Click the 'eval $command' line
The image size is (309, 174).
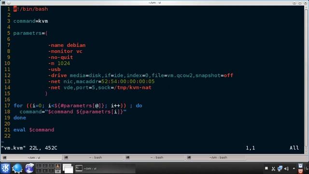tap(34, 130)
